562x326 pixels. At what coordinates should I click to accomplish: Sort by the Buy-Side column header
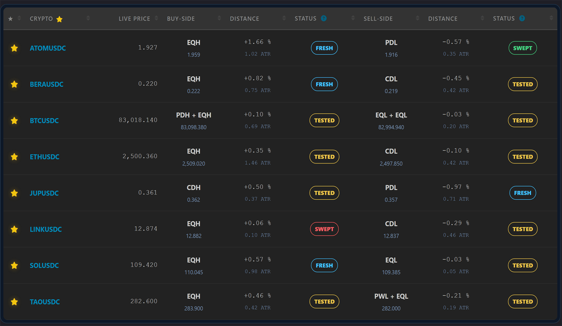181,19
